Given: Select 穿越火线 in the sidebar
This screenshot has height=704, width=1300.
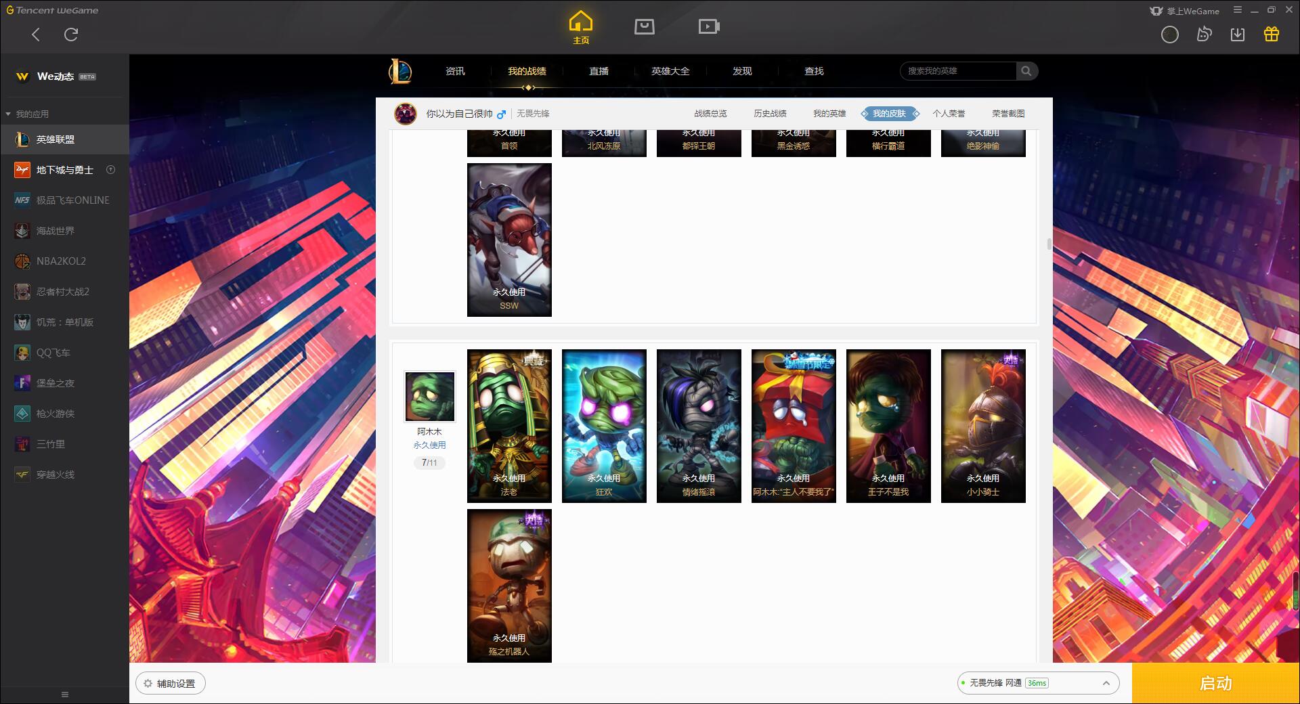Looking at the screenshot, I should click(x=64, y=475).
